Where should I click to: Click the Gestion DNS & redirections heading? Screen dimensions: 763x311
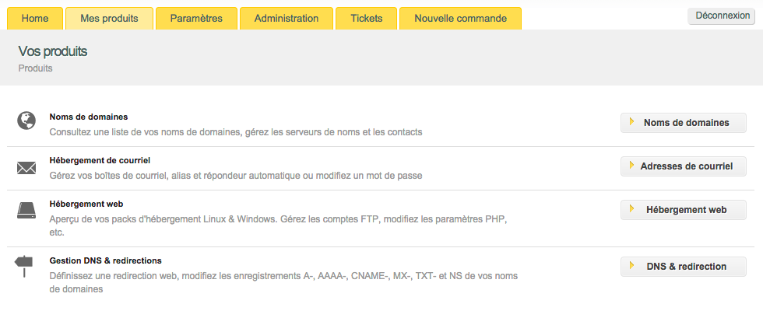coord(105,260)
